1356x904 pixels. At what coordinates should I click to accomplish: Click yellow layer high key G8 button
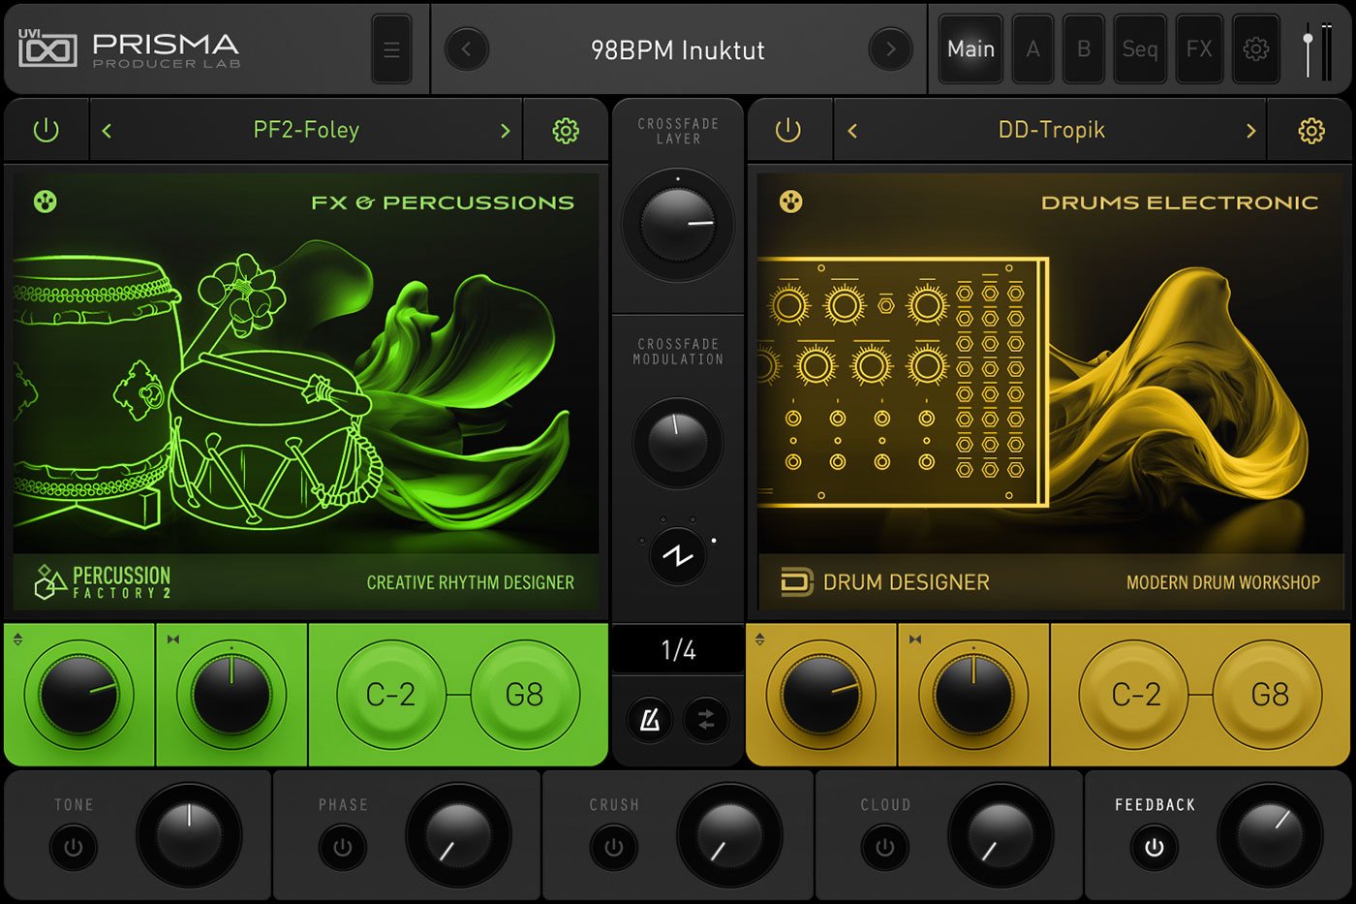click(x=1269, y=695)
